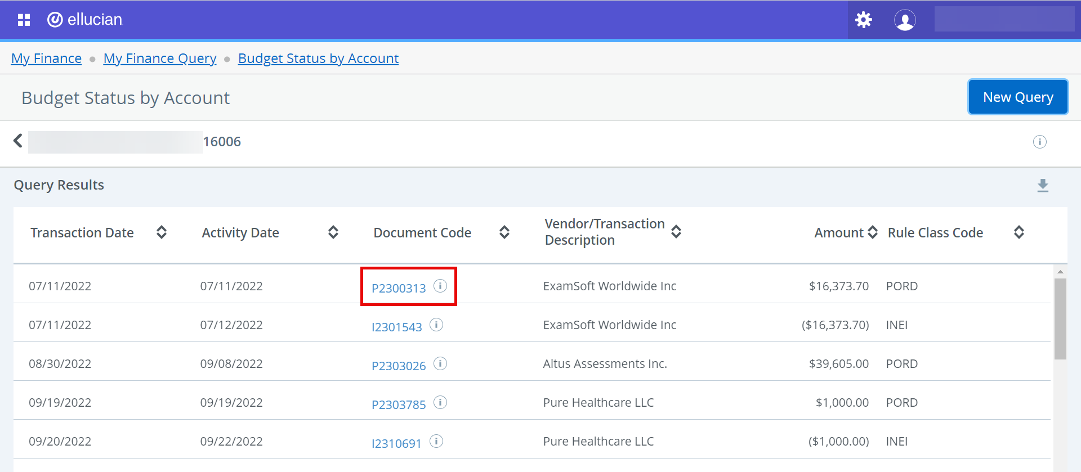Image resolution: width=1081 pixels, height=472 pixels.
Task: Sort by Document Code column
Action: (504, 232)
